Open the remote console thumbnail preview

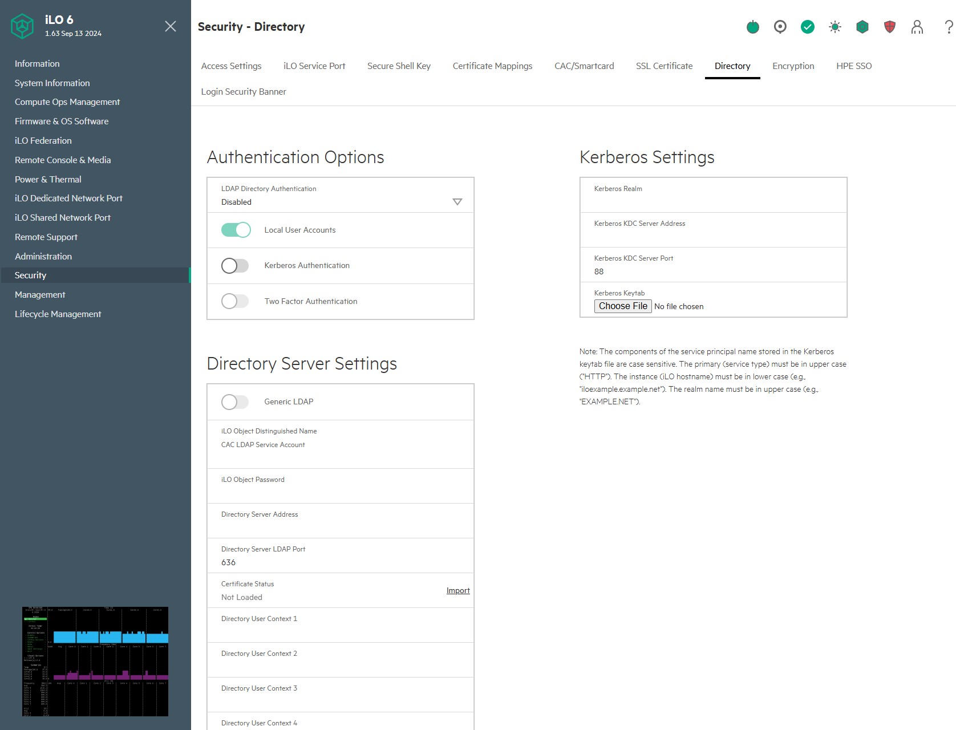[x=95, y=662]
